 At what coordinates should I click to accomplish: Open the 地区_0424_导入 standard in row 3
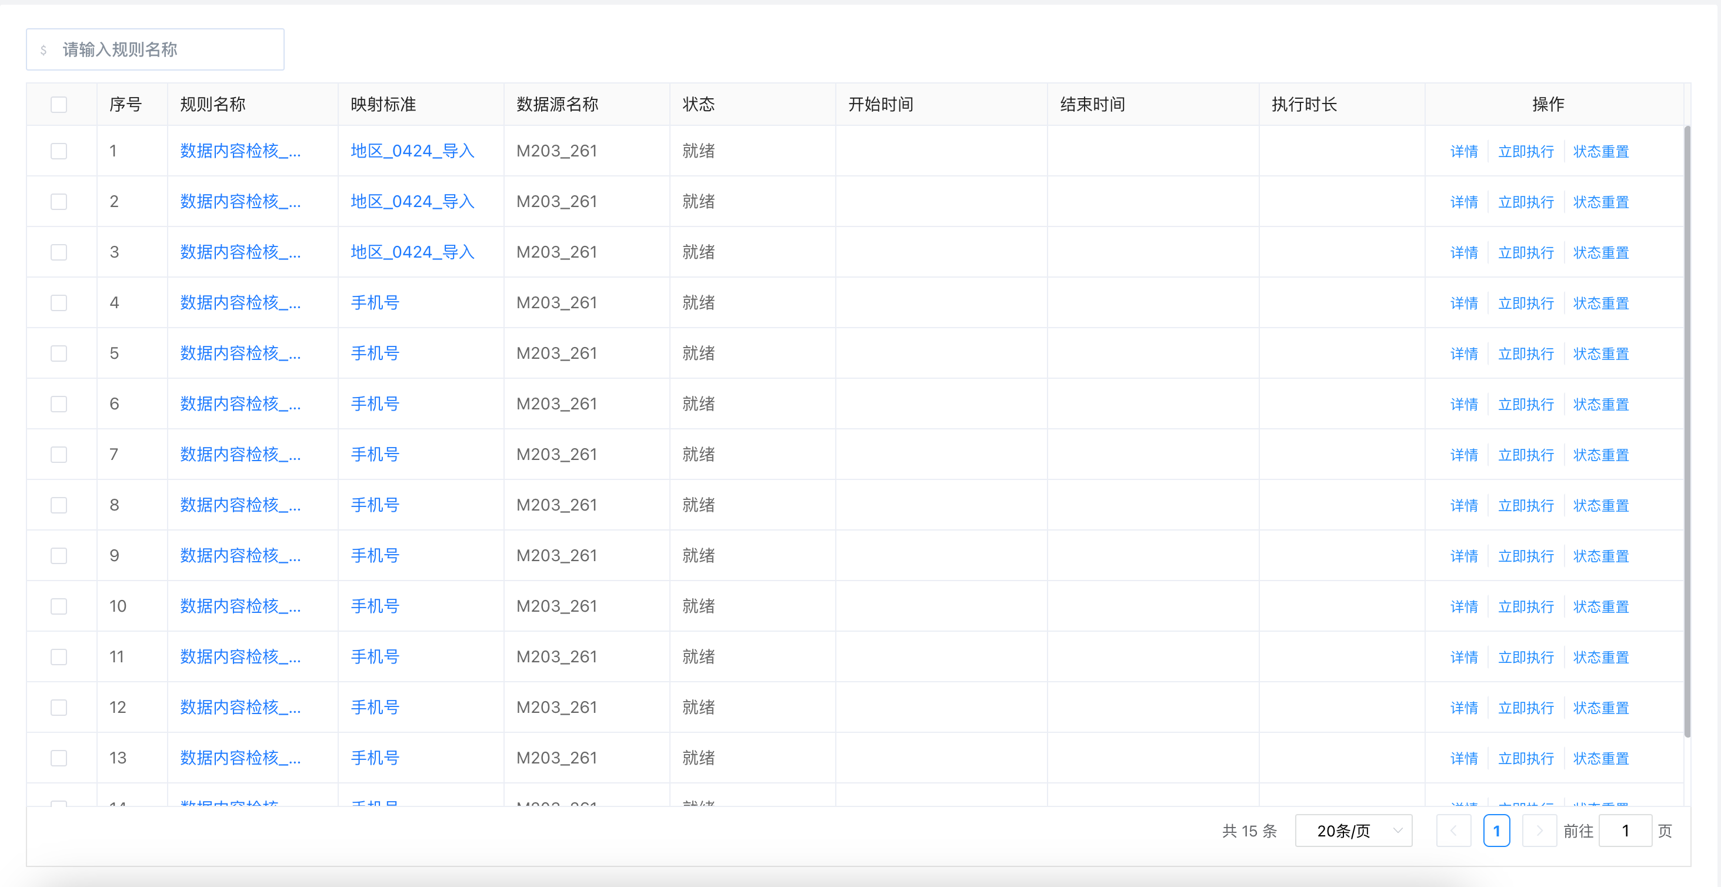point(412,252)
